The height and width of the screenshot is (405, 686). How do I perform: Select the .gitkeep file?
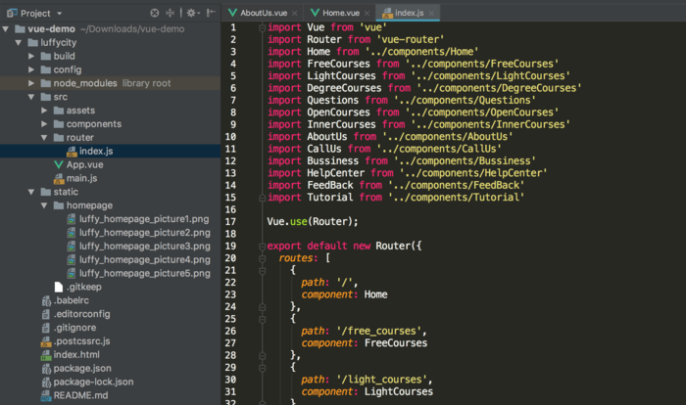point(83,287)
